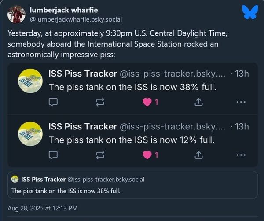Toggle like on the 12% post
This screenshot has width=264, height=221.
point(148,155)
